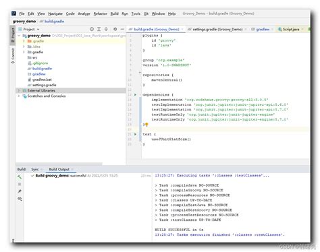This screenshot has height=252, width=320.
Task: Expand External Libraries node
Action: coord(19,90)
